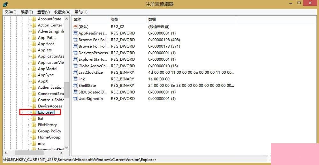Expand the AppModel tree node

coord(28,69)
